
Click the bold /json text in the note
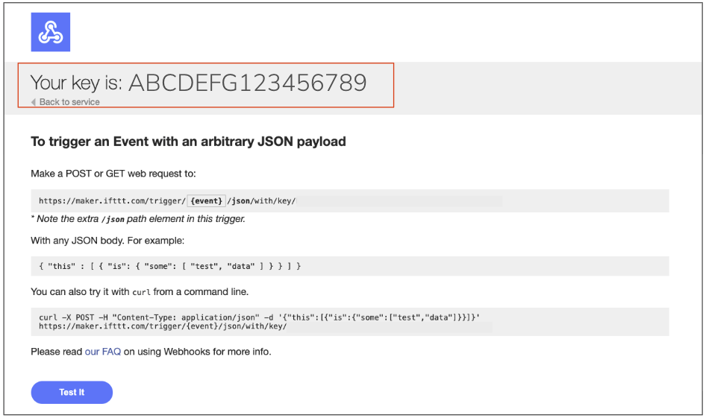pyautogui.click(x=113, y=219)
